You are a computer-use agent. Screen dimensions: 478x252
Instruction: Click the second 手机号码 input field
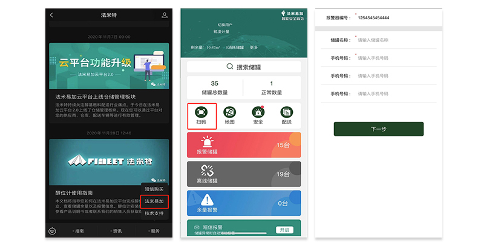(x=396, y=76)
